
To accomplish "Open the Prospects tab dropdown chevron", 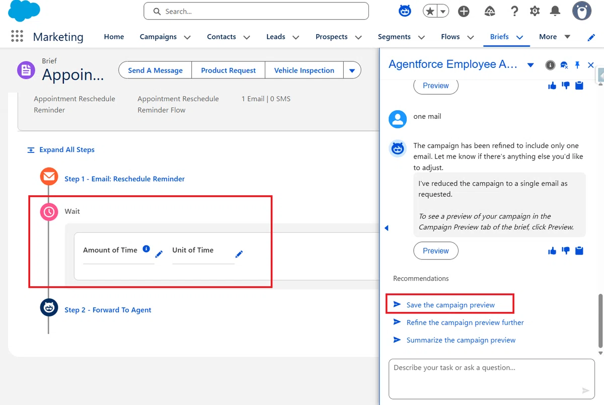I will tap(358, 37).
